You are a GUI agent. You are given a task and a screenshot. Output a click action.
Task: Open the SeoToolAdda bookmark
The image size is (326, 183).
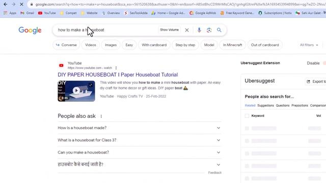(135, 13)
